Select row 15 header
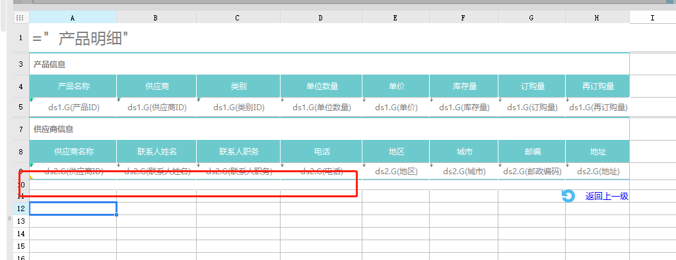 [x=20, y=245]
